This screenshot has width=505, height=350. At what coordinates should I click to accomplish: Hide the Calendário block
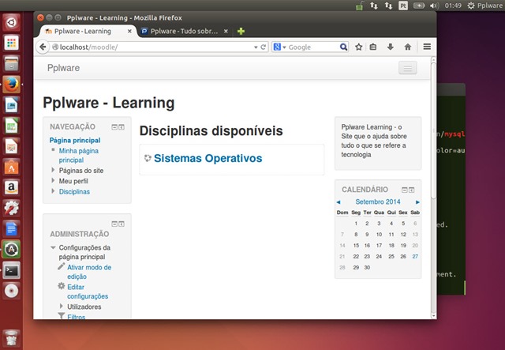pos(405,190)
